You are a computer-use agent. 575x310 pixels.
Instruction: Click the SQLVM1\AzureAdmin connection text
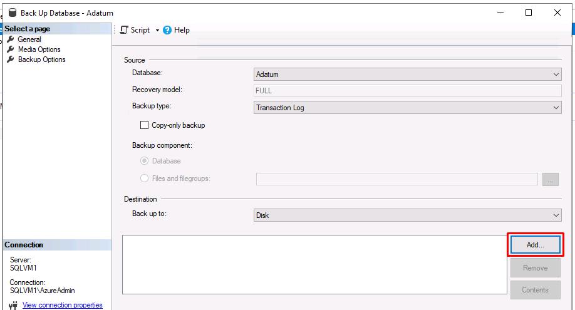pyautogui.click(x=42, y=291)
